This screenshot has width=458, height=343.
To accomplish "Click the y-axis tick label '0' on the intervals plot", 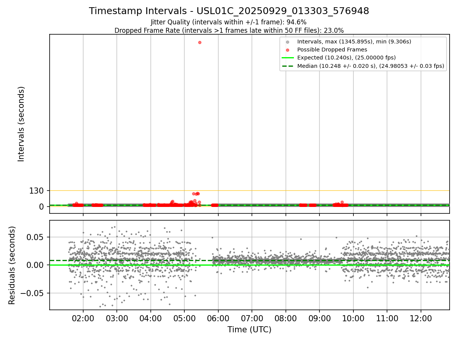I will pyautogui.click(x=42, y=207).
